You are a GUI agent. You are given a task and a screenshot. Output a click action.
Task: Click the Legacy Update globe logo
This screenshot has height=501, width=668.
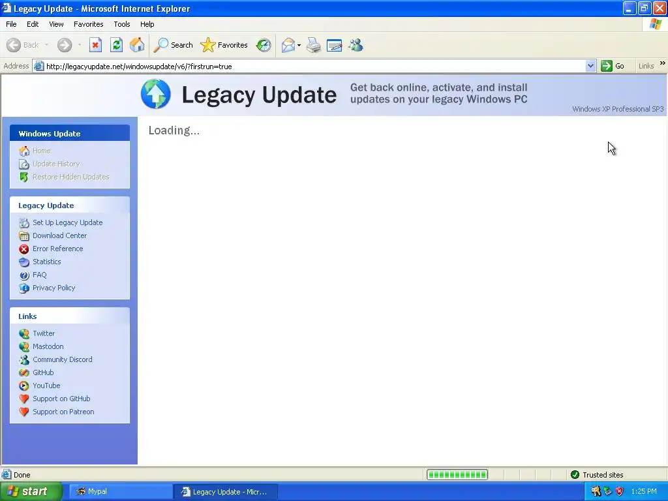(x=156, y=94)
